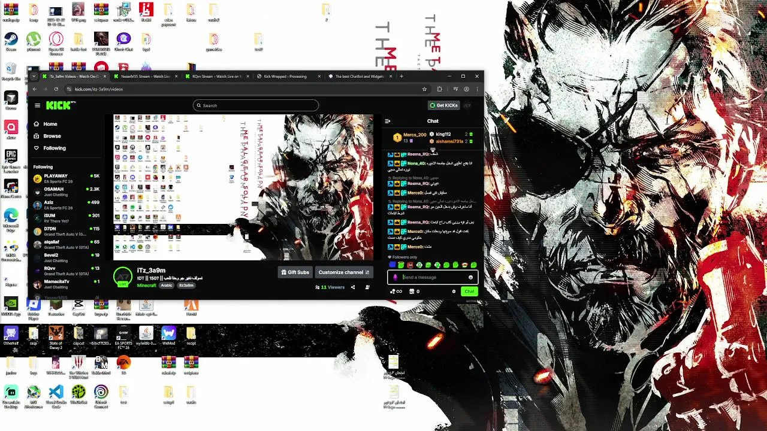Click the EA app desktop icon
Screen dimensions: 767x431
coord(123,365)
